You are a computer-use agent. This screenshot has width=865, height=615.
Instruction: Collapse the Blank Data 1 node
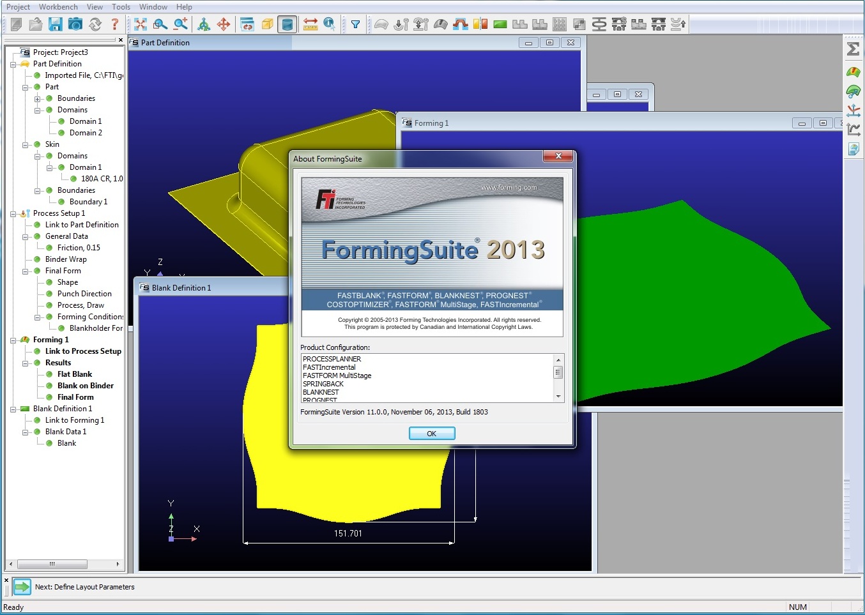coord(26,432)
